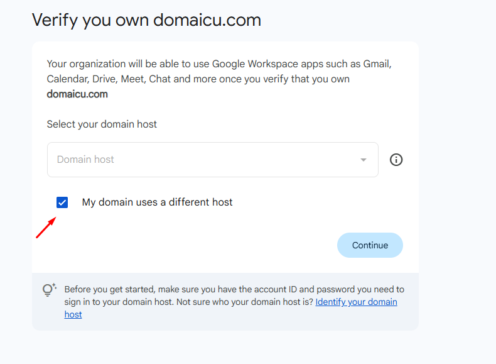Click the 'My domain uses a different host' label
This screenshot has width=496, height=364.
coord(157,202)
